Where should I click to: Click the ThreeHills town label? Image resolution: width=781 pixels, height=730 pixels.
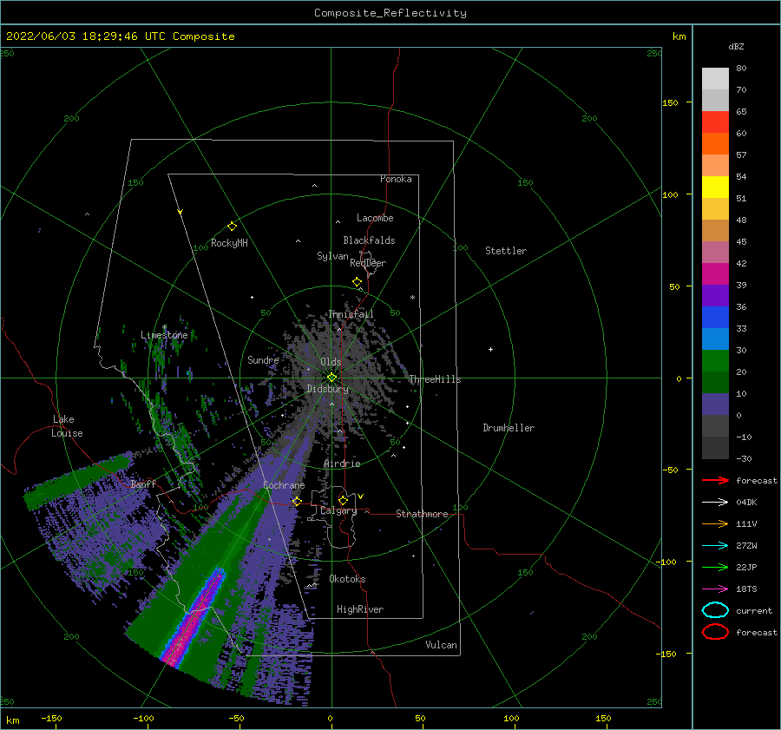coord(436,379)
